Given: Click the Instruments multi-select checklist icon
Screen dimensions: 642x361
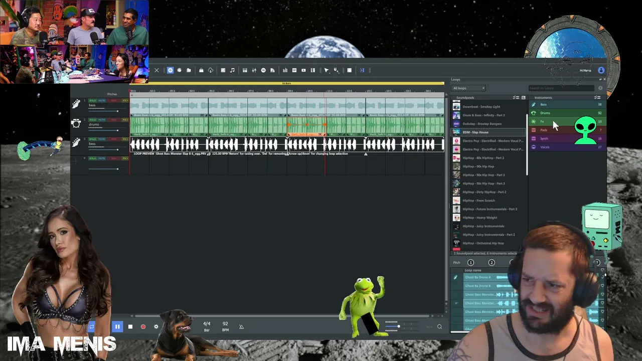Looking at the screenshot, I should tap(597, 98).
